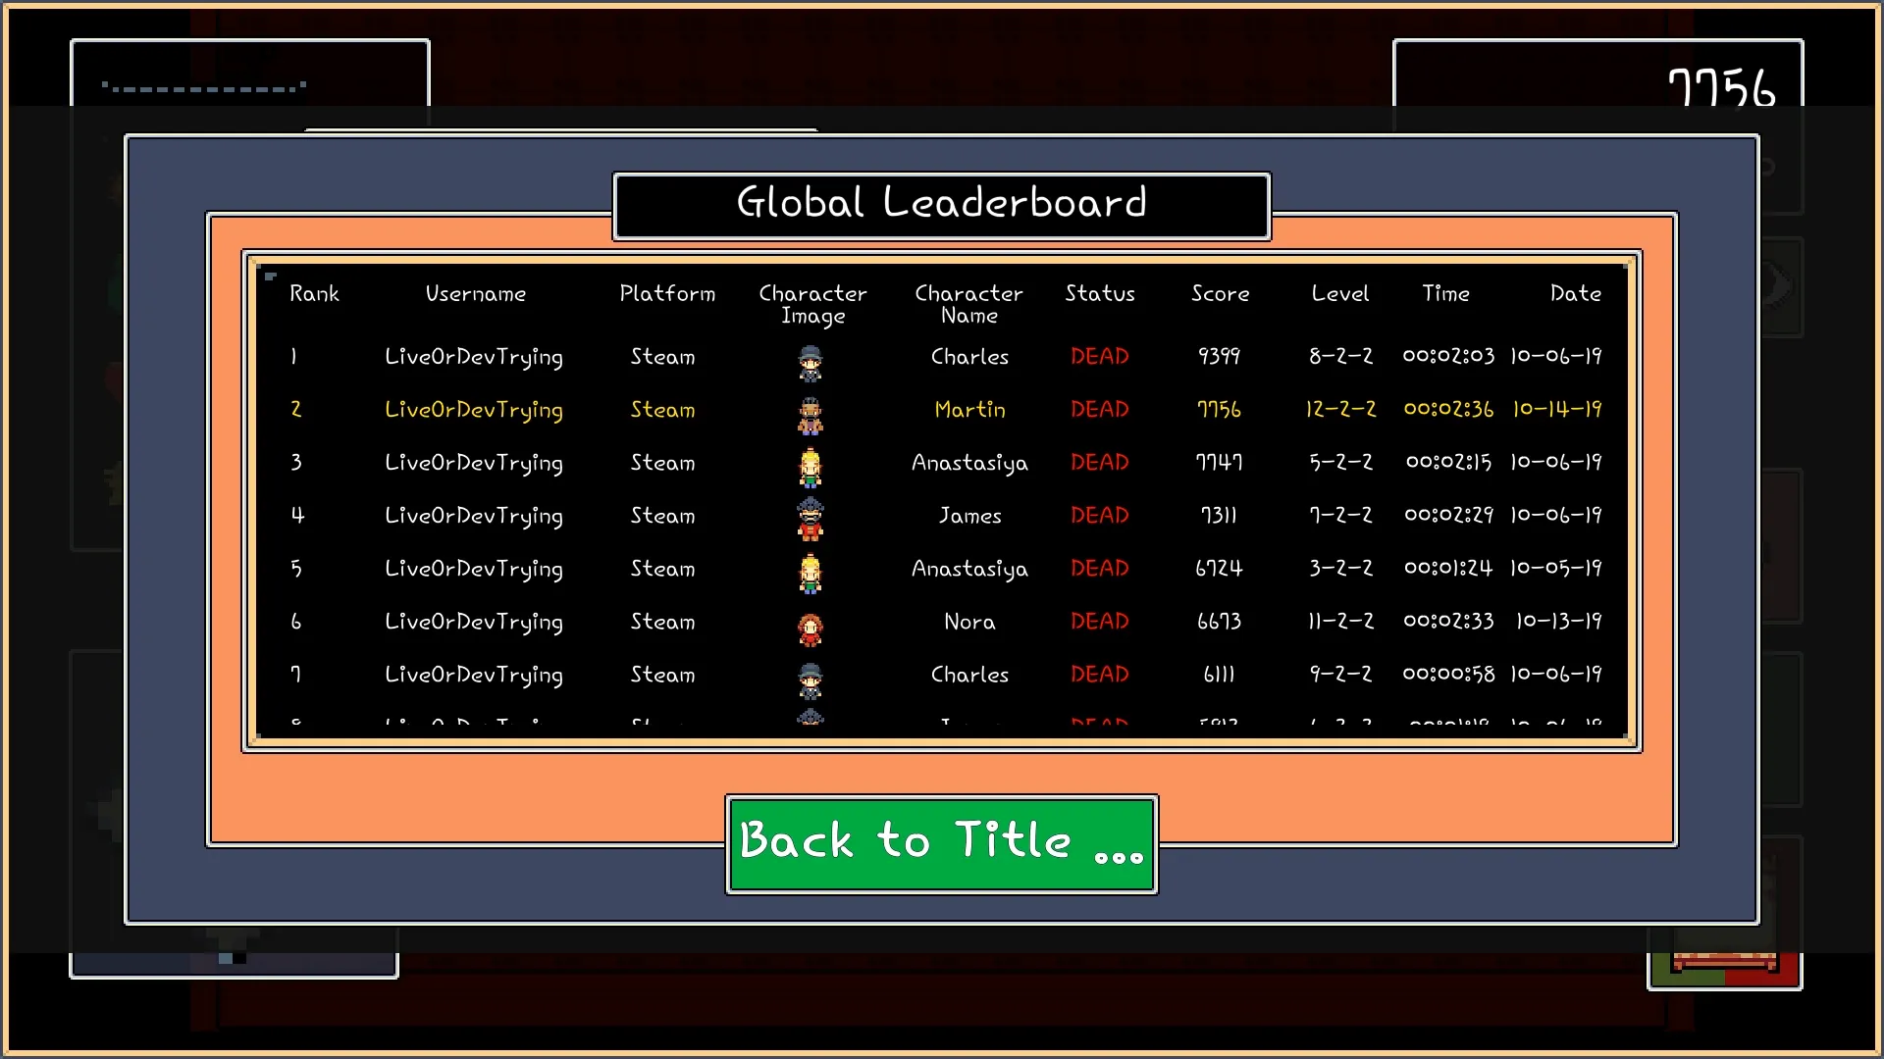Image resolution: width=1884 pixels, height=1059 pixels.
Task: Click the Global Leaderboard title tab
Action: [x=942, y=203]
